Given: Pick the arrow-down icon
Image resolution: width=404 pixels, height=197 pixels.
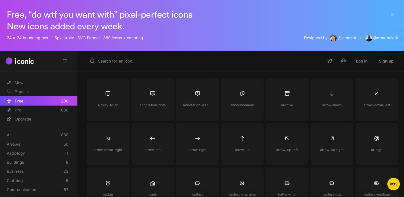Looking at the screenshot, I should [x=332, y=99].
